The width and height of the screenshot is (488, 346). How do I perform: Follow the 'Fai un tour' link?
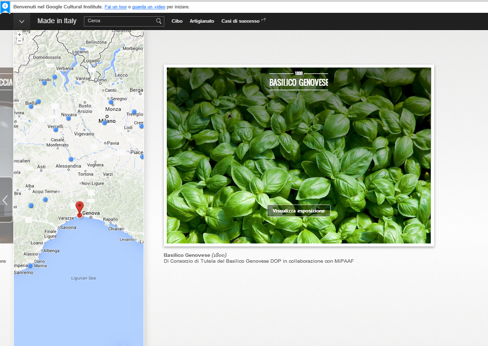(115, 7)
